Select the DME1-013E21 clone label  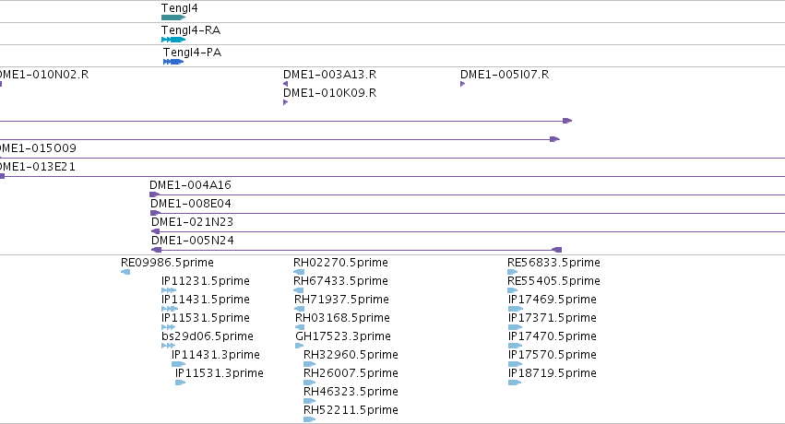pos(38,167)
